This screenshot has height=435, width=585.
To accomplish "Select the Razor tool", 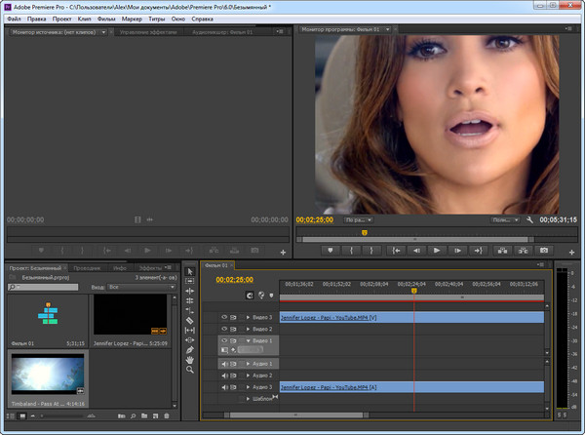I will click(190, 320).
